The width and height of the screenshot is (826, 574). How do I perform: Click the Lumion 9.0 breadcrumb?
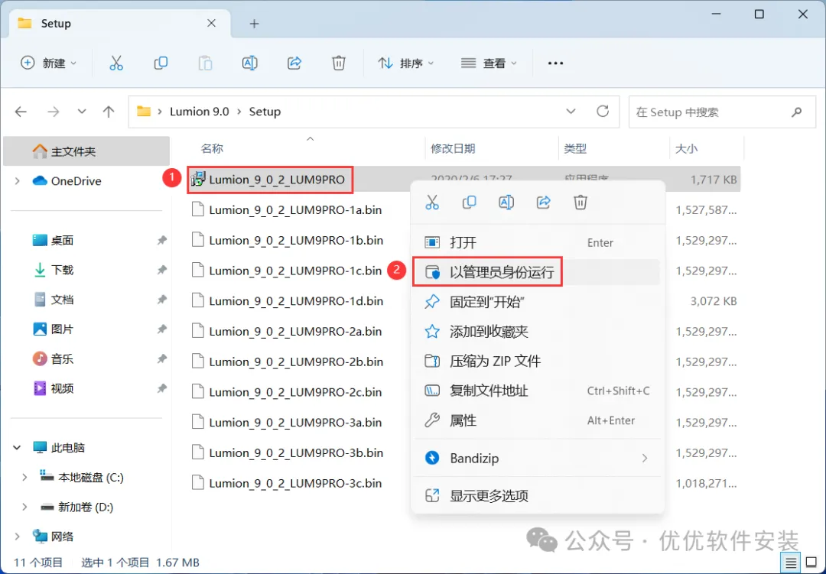tap(199, 112)
